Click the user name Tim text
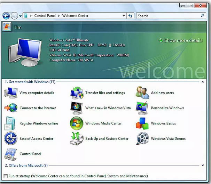 tap(18, 27)
